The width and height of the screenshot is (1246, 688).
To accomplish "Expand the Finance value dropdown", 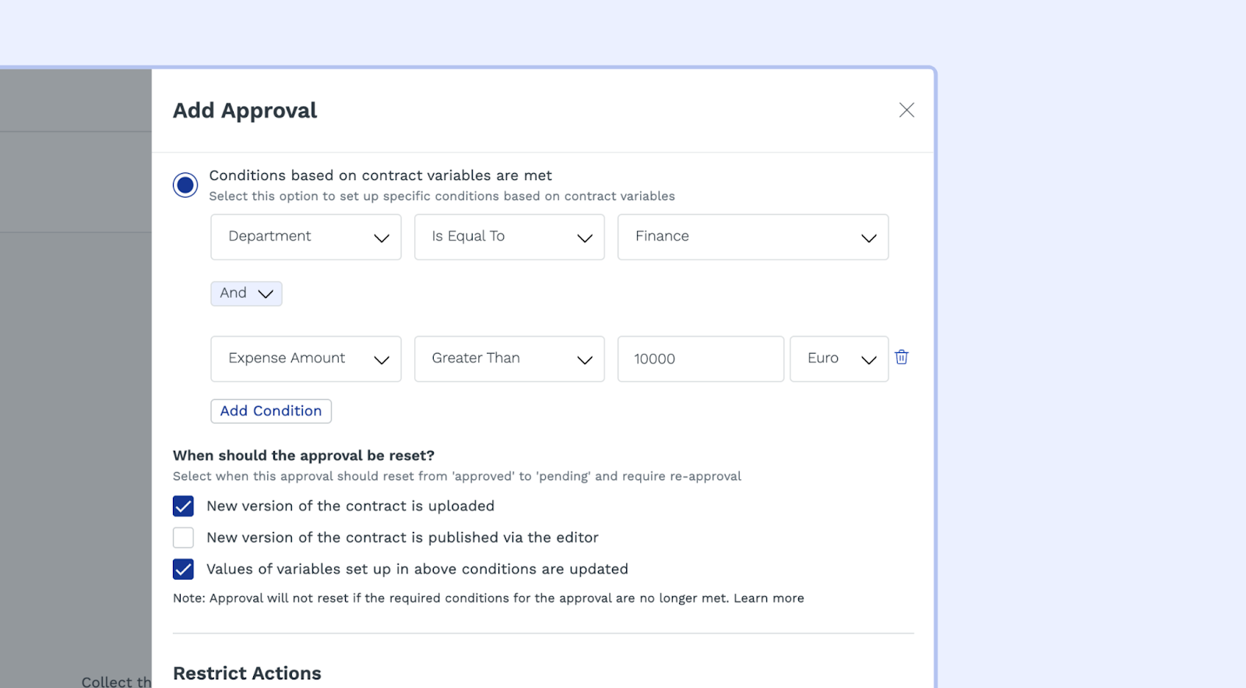I will coord(752,237).
